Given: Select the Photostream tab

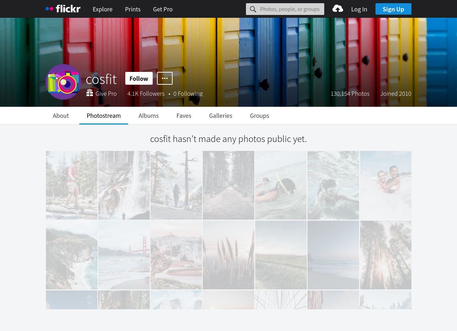Looking at the screenshot, I should (x=104, y=116).
